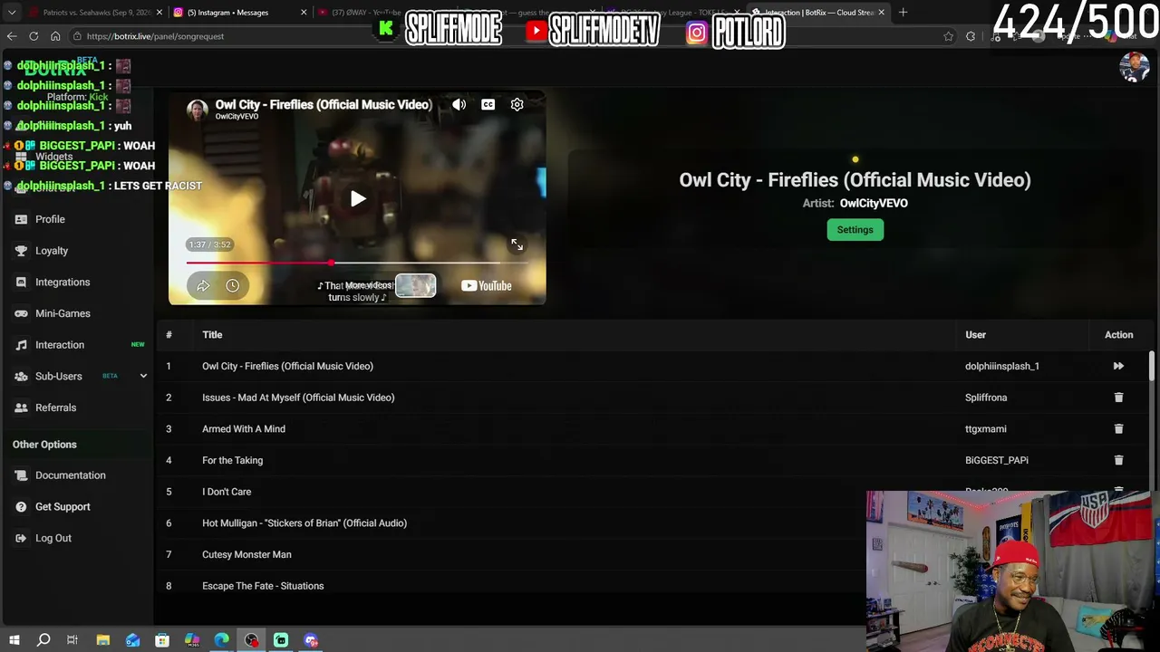Click the I Don't Care song title
The height and width of the screenshot is (652, 1160).
[x=227, y=492]
